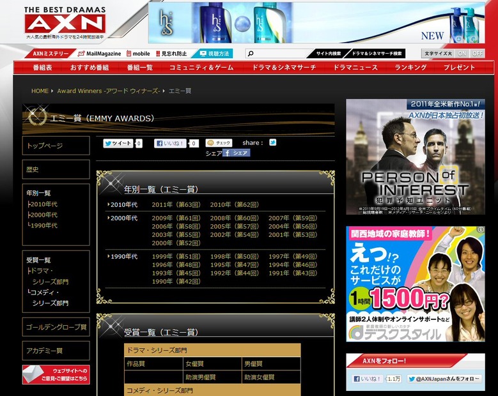Viewport: 498px width, 396px height.
Task: Turn large text size ON
Action: tap(462, 53)
